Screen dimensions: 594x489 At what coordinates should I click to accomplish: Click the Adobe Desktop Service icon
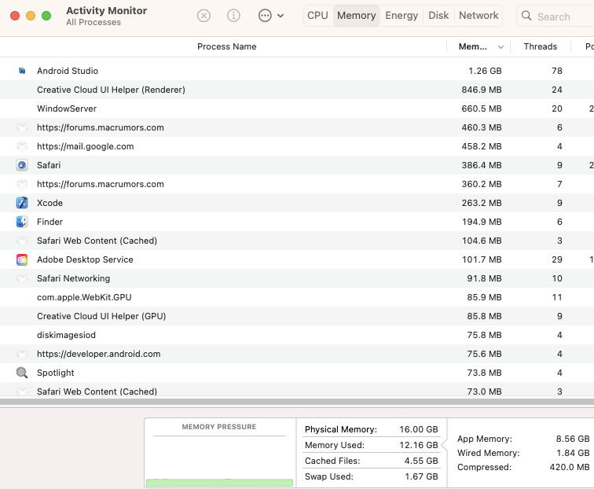(22, 259)
